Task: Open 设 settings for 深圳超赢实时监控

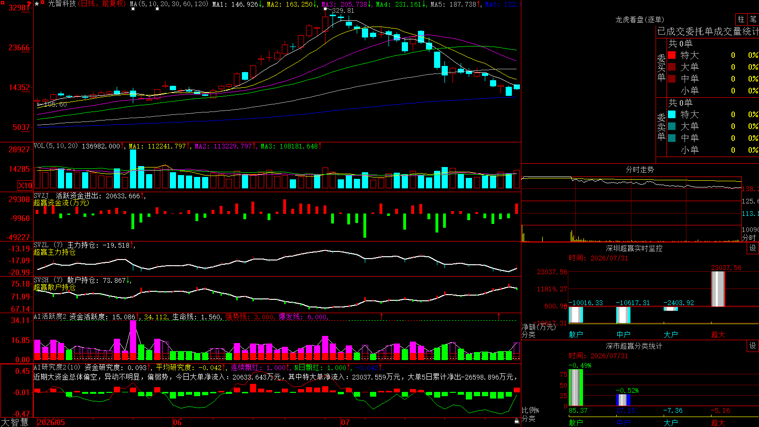Action: coord(753,248)
